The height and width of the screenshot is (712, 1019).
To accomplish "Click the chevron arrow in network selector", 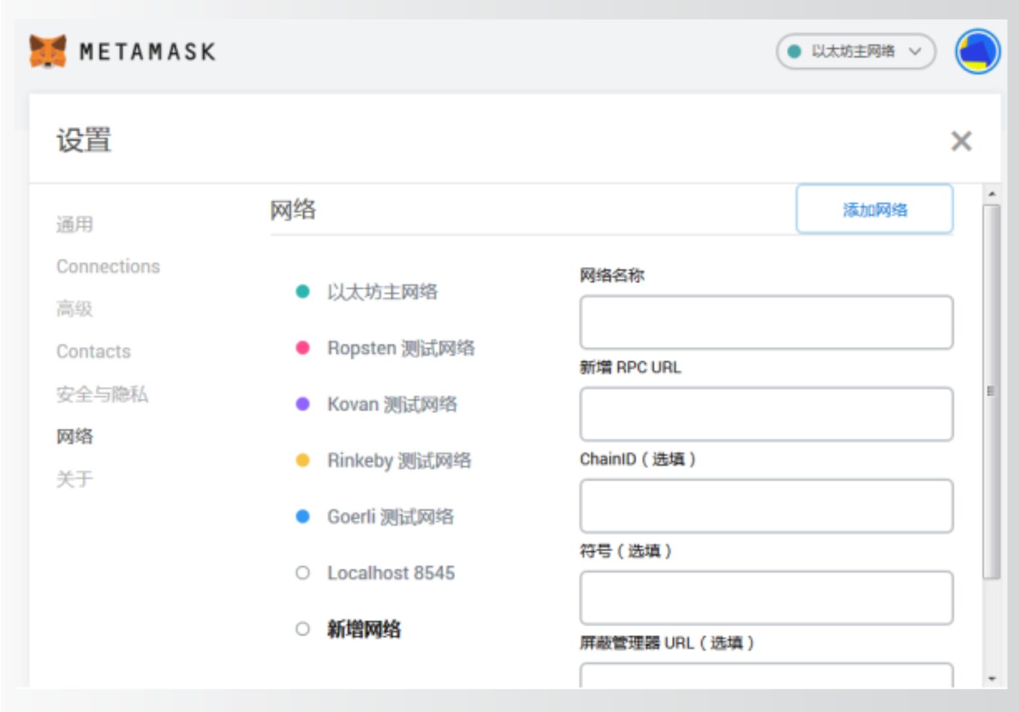I will click(915, 52).
